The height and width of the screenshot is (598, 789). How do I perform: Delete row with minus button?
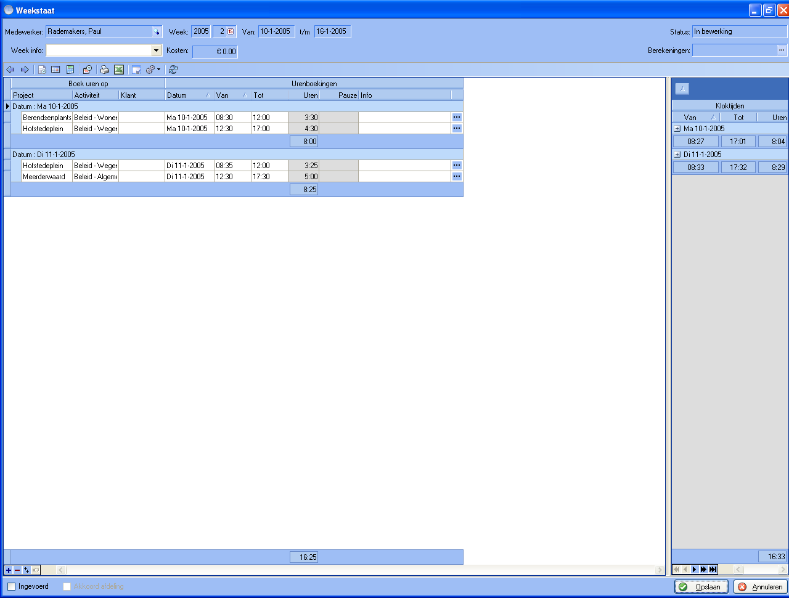coord(17,570)
